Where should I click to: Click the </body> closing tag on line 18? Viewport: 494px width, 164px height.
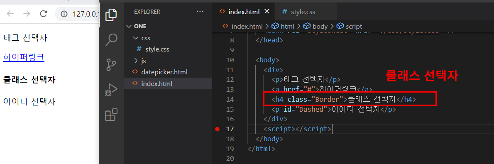269,139
